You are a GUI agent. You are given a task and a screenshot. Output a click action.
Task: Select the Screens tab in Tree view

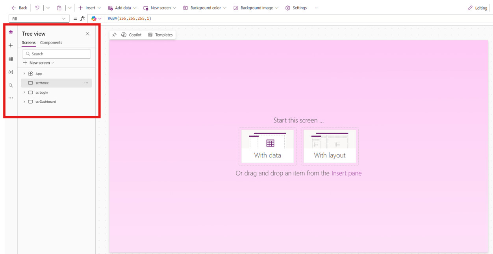pyautogui.click(x=28, y=42)
